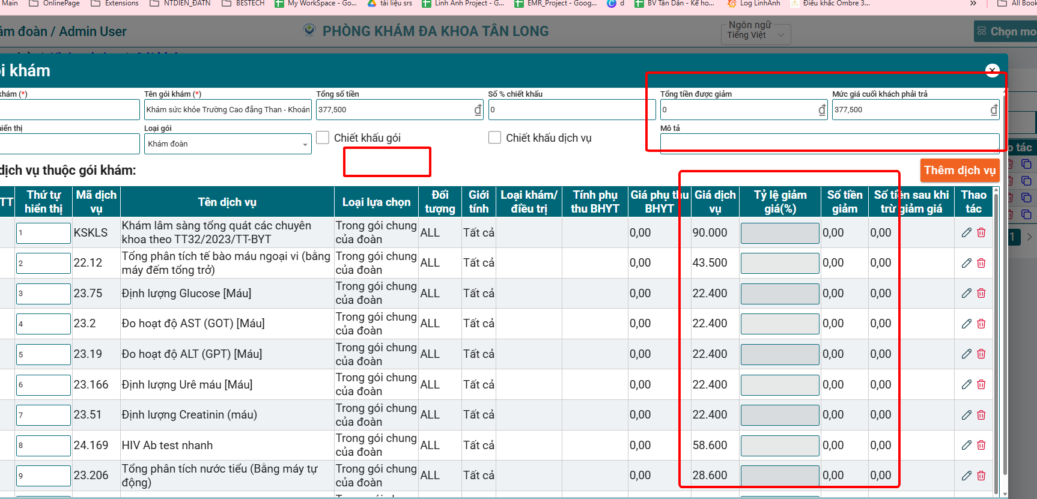
Task: Edit the KSKLS service row
Action: point(966,232)
